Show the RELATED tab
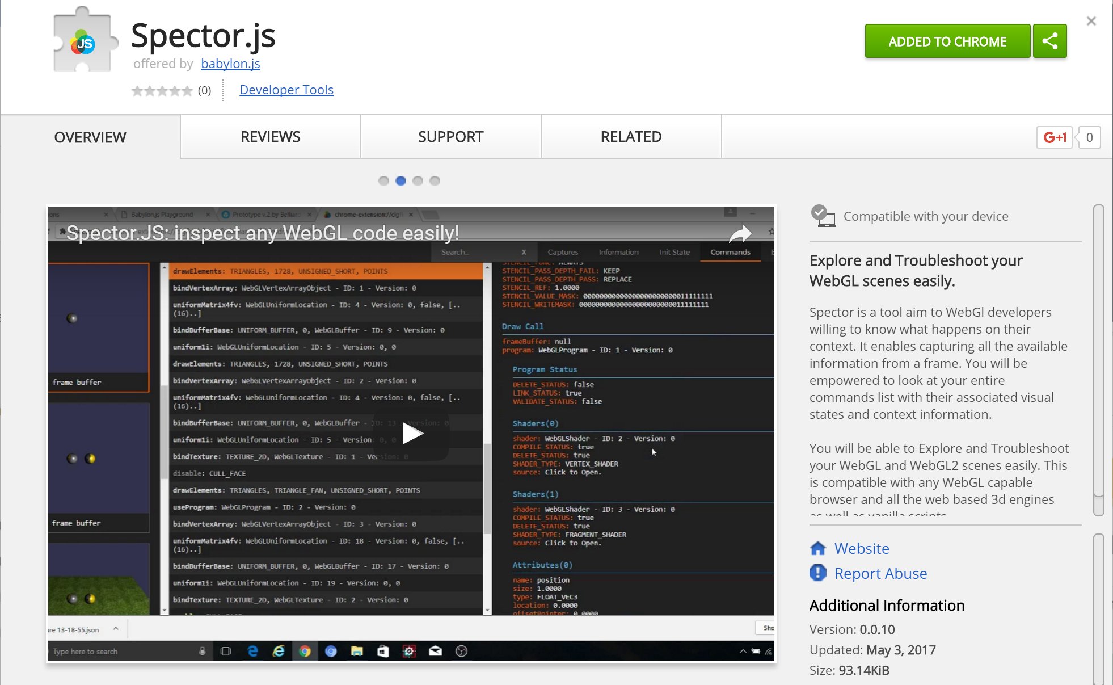Viewport: 1113px width, 685px height. (x=631, y=137)
